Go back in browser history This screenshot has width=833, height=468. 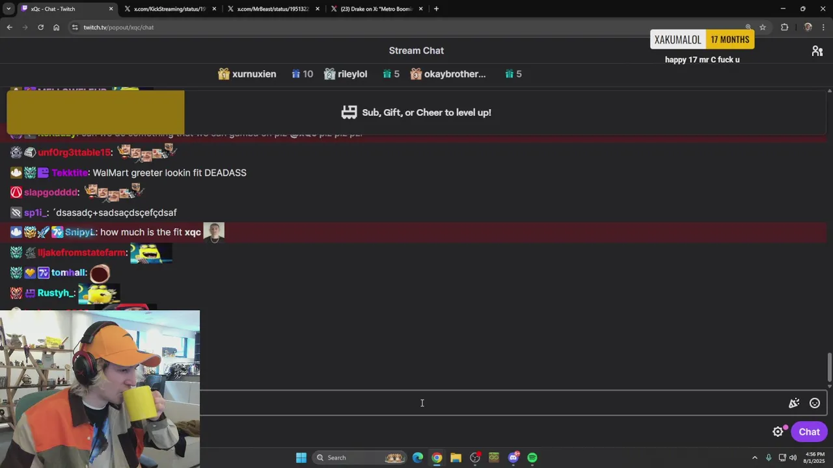click(9, 27)
